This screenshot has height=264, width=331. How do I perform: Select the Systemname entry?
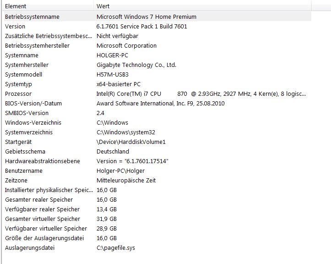click(22, 55)
